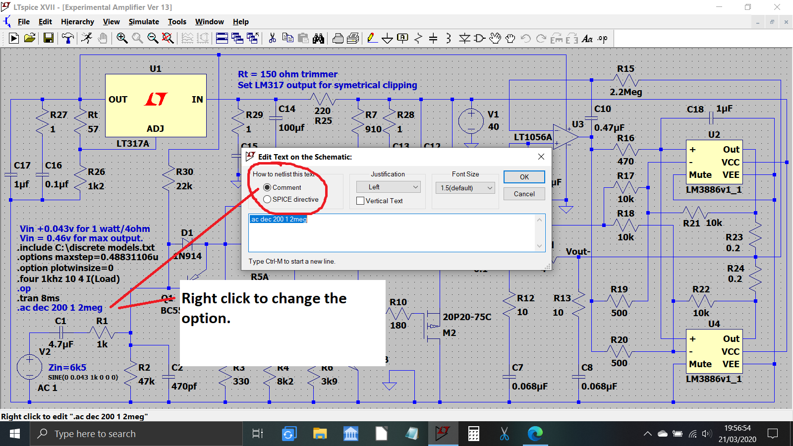Open the notification center icon

point(773,434)
